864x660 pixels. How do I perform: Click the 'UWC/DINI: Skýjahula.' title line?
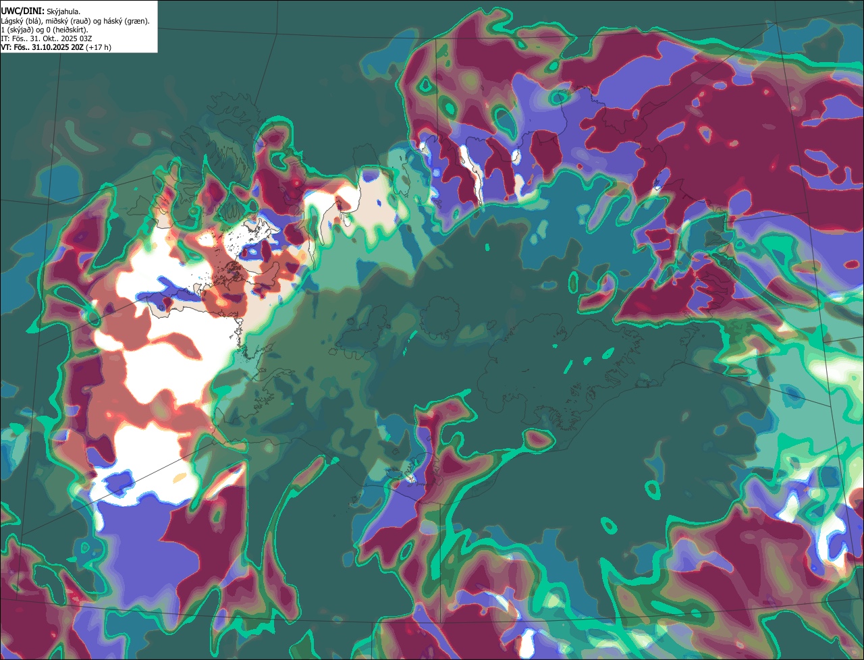point(40,11)
